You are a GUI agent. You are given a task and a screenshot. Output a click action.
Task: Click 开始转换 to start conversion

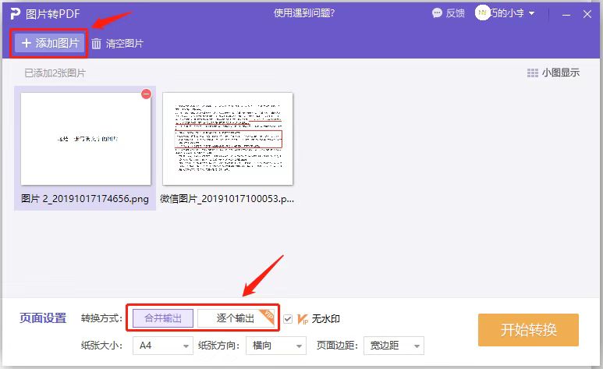[x=528, y=330]
